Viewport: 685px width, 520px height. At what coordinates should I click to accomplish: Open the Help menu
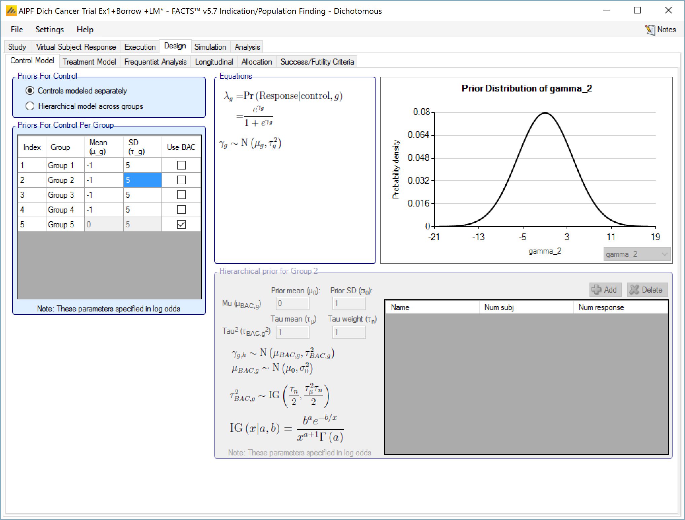tap(85, 30)
